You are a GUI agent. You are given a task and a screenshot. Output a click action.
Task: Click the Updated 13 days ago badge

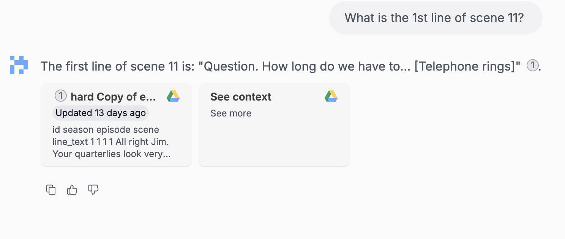(x=100, y=113)
